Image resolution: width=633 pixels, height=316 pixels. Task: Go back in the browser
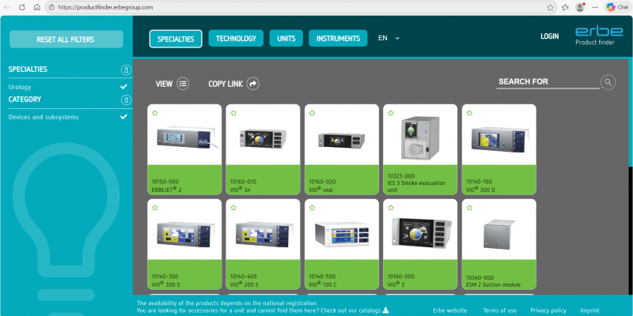[7, 7]
